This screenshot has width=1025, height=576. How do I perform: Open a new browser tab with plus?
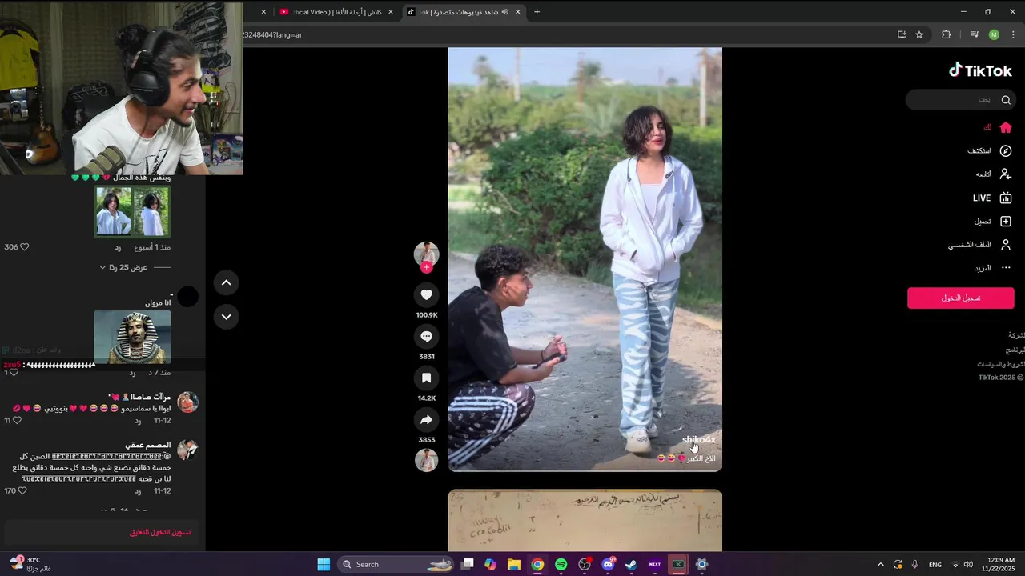click(537, 12)
